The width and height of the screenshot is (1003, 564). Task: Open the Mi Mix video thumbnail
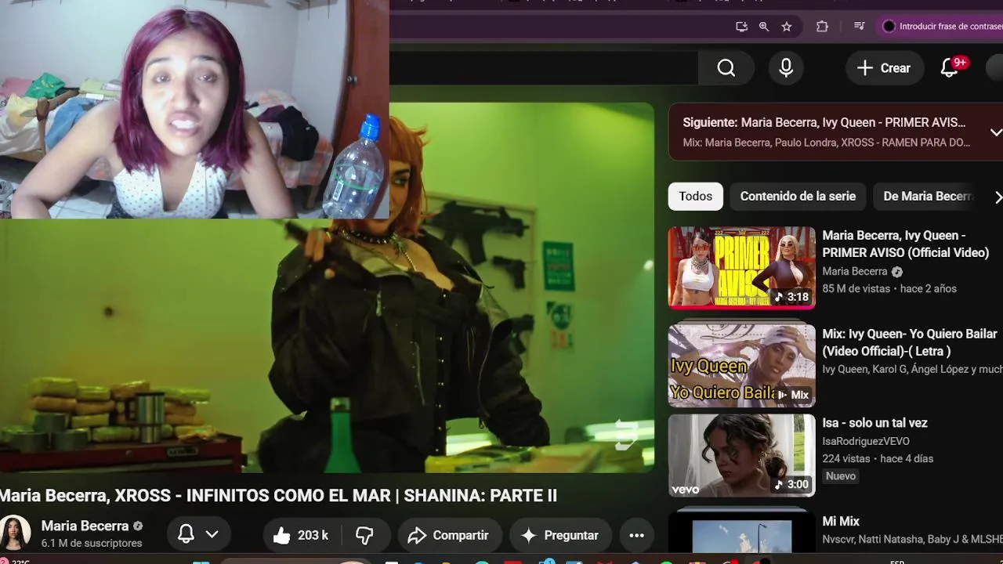tap(741, 534)
